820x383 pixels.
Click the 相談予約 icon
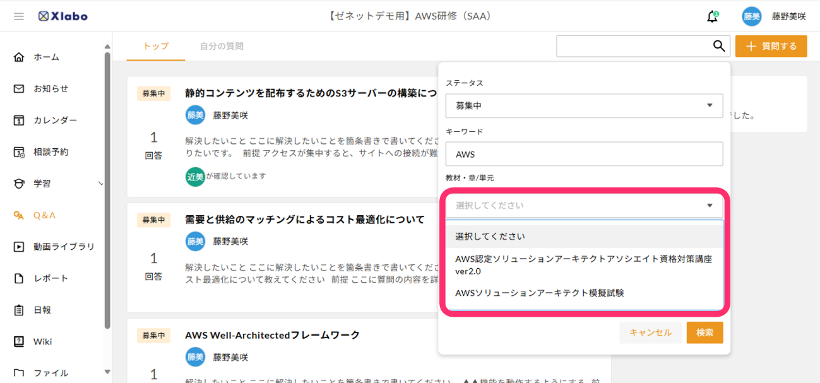(x=19, y=151)
